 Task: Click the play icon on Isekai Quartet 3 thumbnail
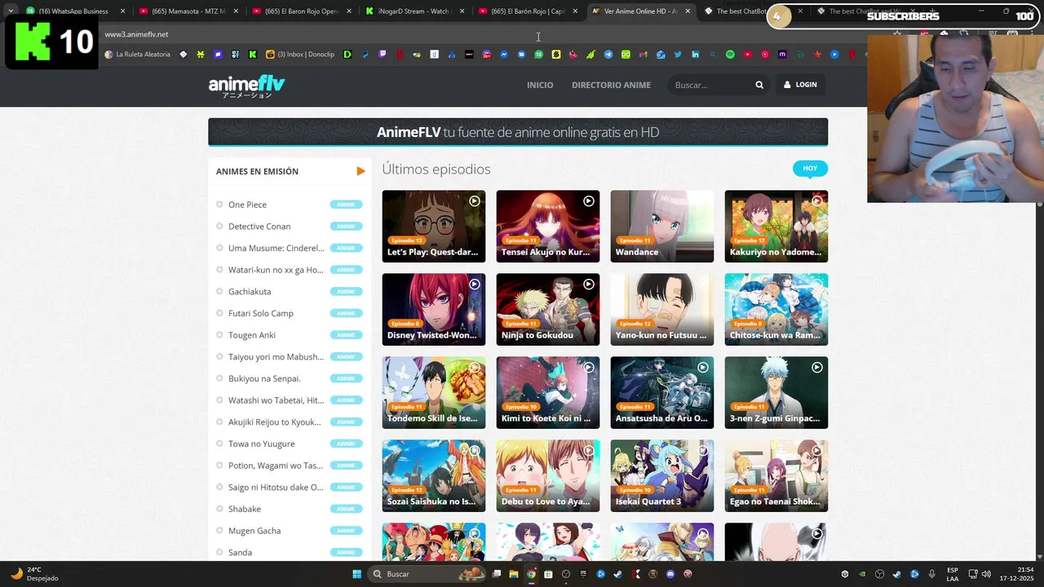coord(702,451)
